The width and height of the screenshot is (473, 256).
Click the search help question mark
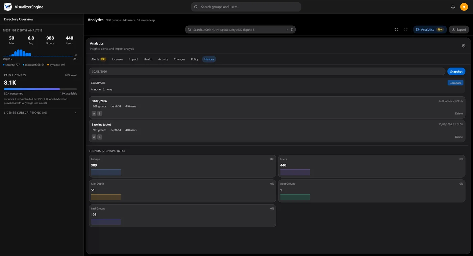point(287,30)
